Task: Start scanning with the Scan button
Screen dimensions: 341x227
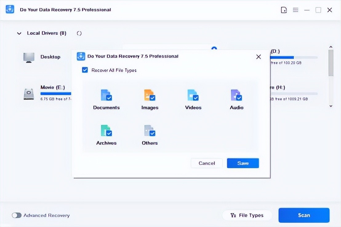Action: point(304,215)
